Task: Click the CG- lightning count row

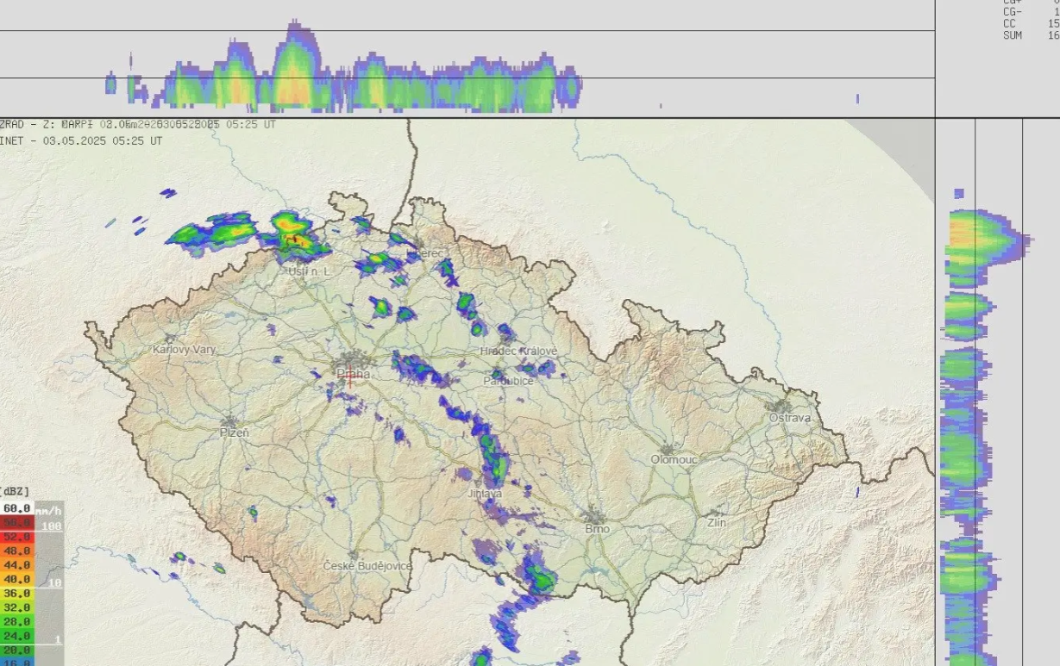Action: (x=1031, y=12)
